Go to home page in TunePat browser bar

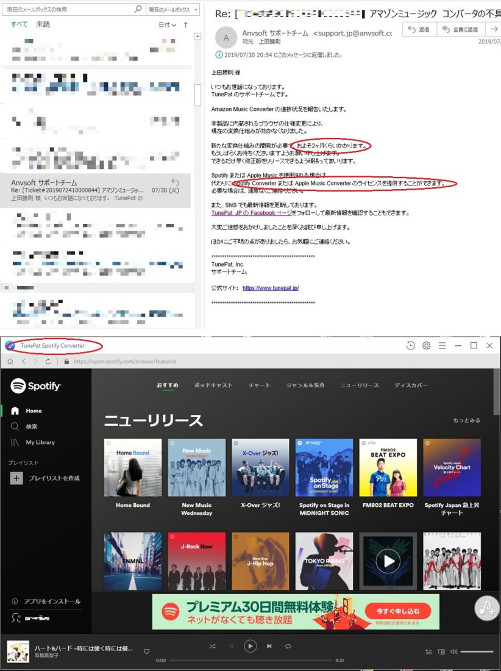[x=10, y=361]
